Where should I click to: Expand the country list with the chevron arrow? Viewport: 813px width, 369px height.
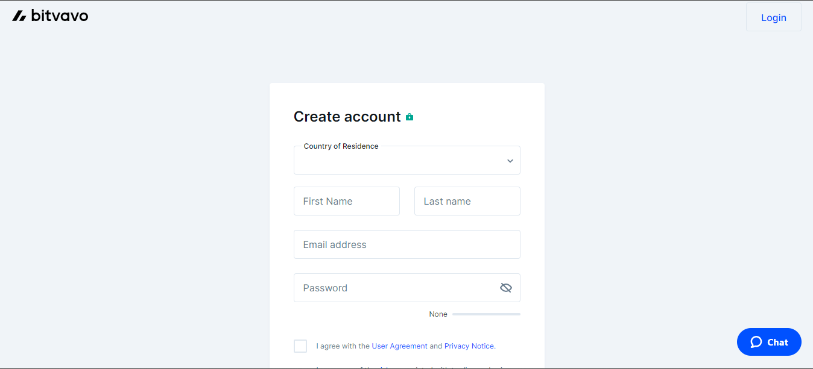coord(510,161)
